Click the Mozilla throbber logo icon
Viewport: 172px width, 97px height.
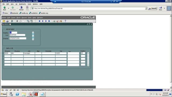169,8
